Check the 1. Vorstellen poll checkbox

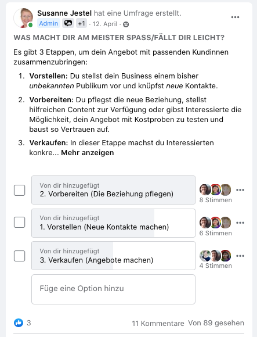[20, 222]
